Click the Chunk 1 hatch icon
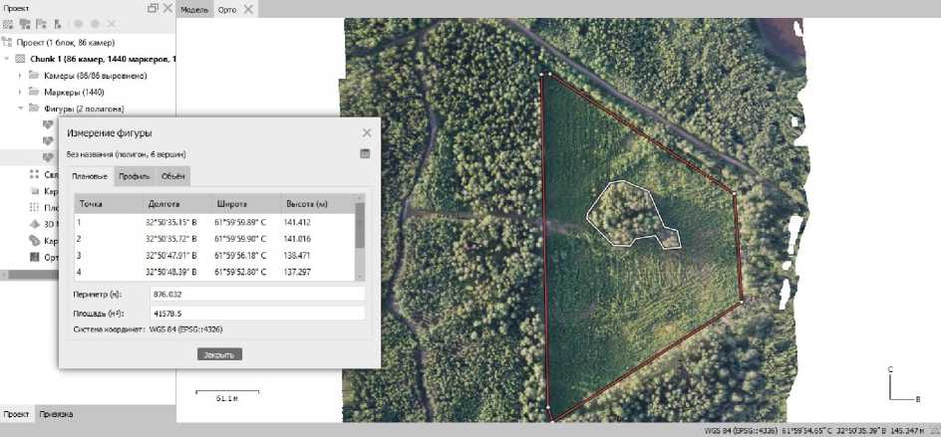 pyautogui.click(x=21, y=60)
